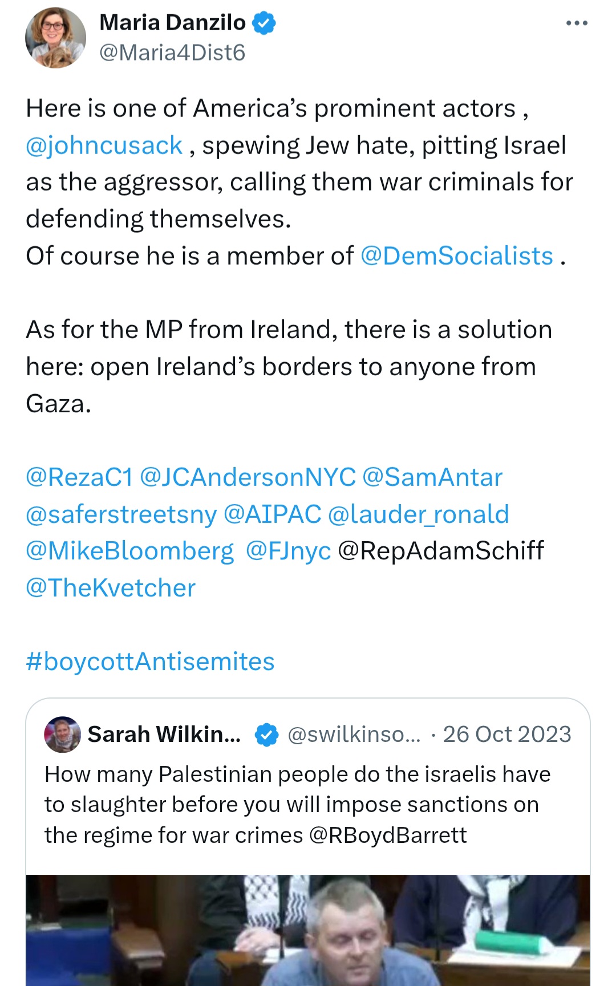Click the @lauder_ronald mention
The height and width of the screenshot is (986, 616).
[418, 514]
